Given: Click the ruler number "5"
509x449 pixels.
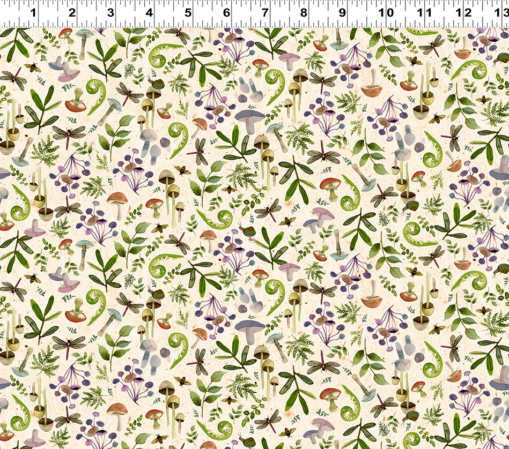Looking at the screenshot, I should pyautogui.click(x=188, y=13).
